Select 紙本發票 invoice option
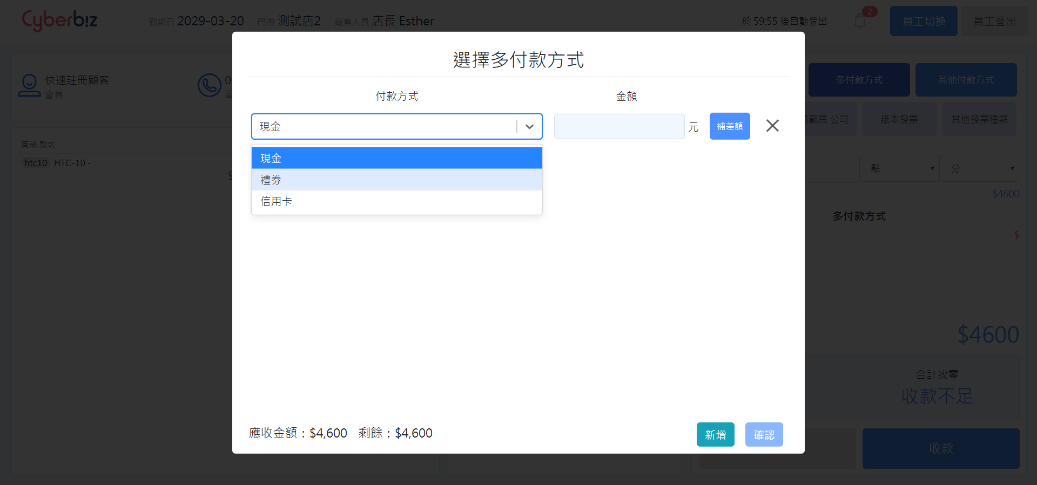The width and height of the screenshot is (1037, 485). click(899, 119)
